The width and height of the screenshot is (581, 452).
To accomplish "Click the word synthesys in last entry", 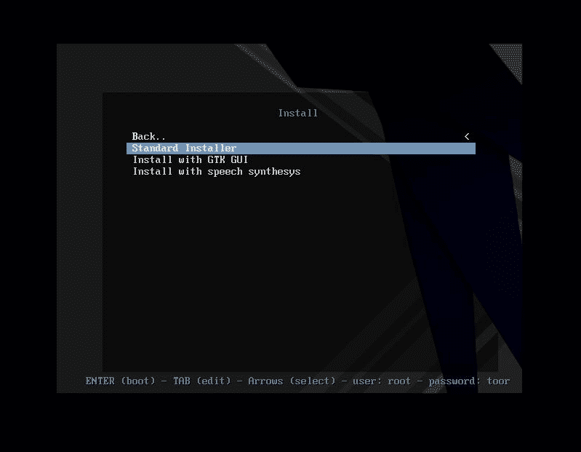I will click(274, 172).
